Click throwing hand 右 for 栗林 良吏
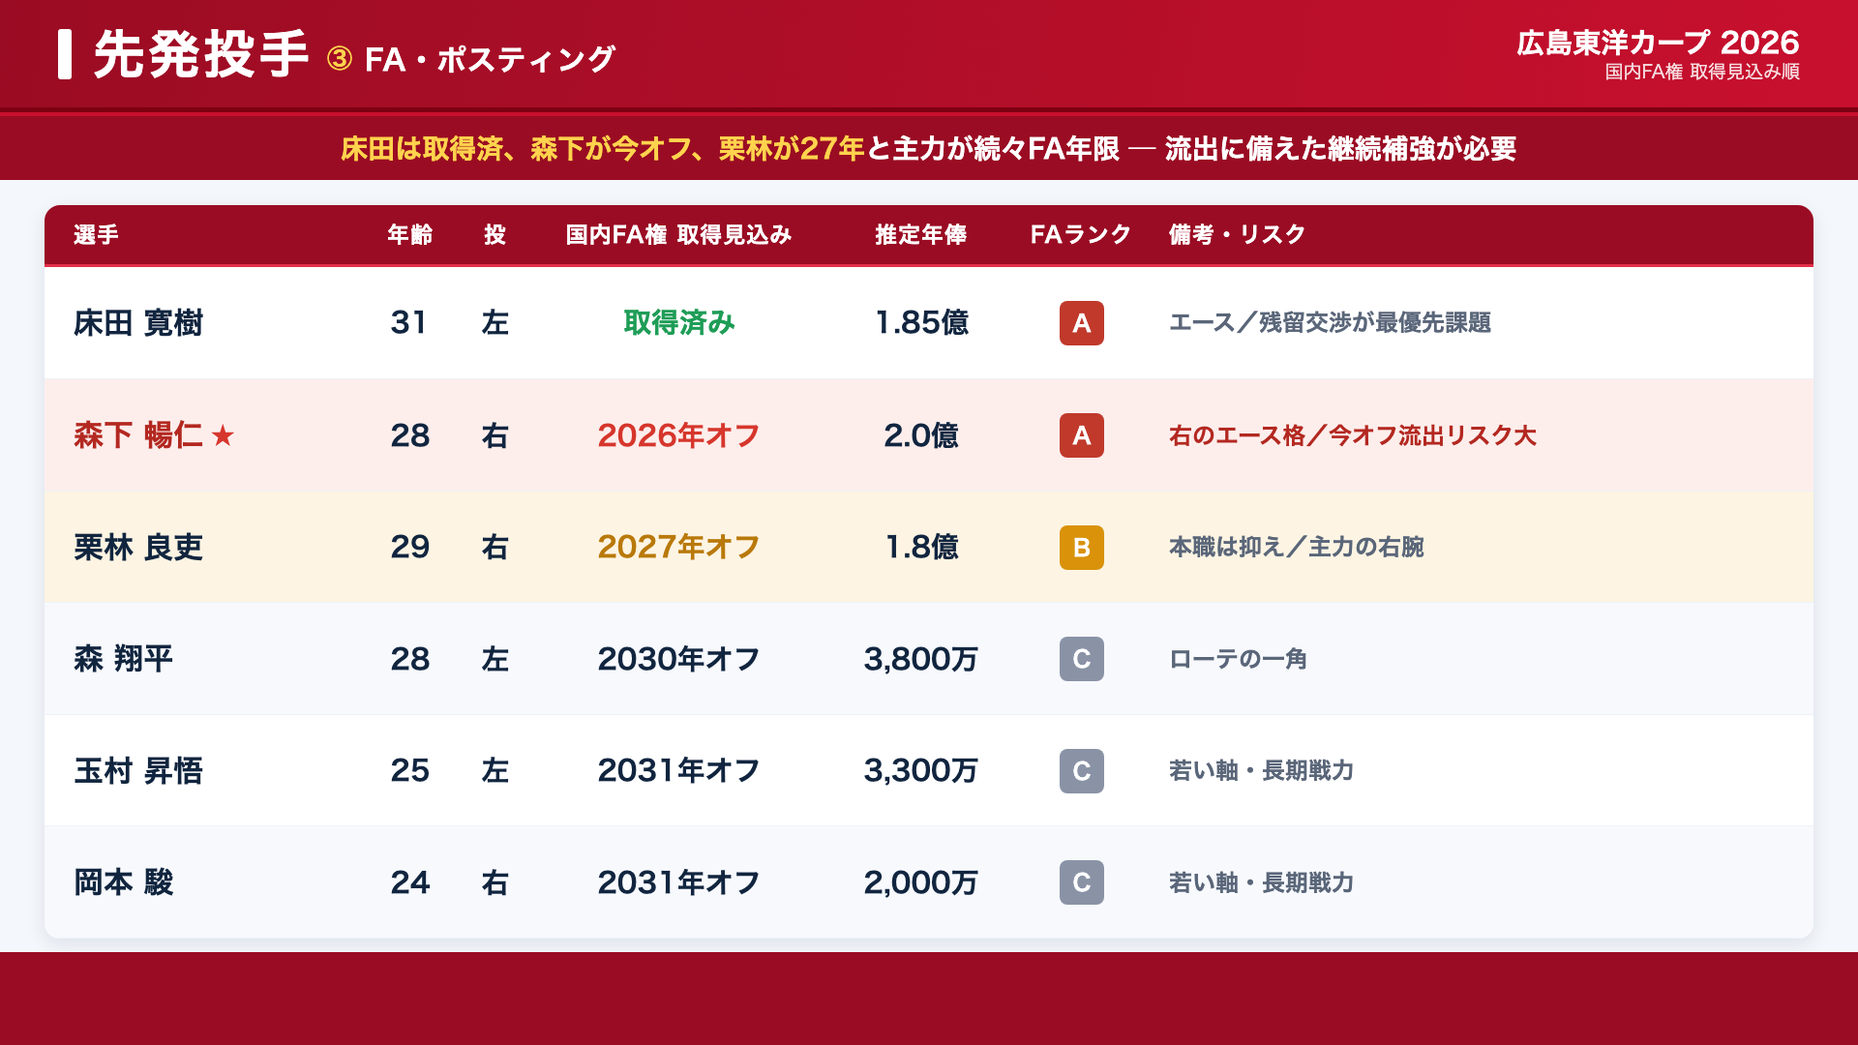 (494, 548)
